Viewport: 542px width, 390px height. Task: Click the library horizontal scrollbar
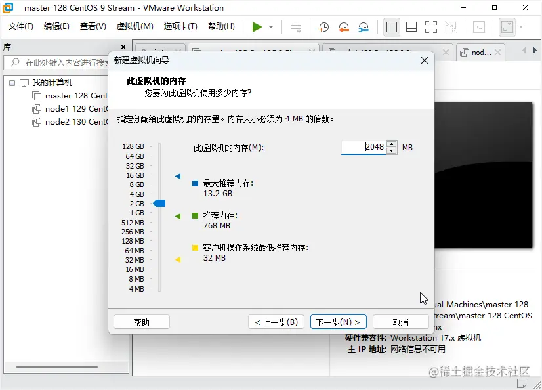pyautogui.click(x=56, y=367)
